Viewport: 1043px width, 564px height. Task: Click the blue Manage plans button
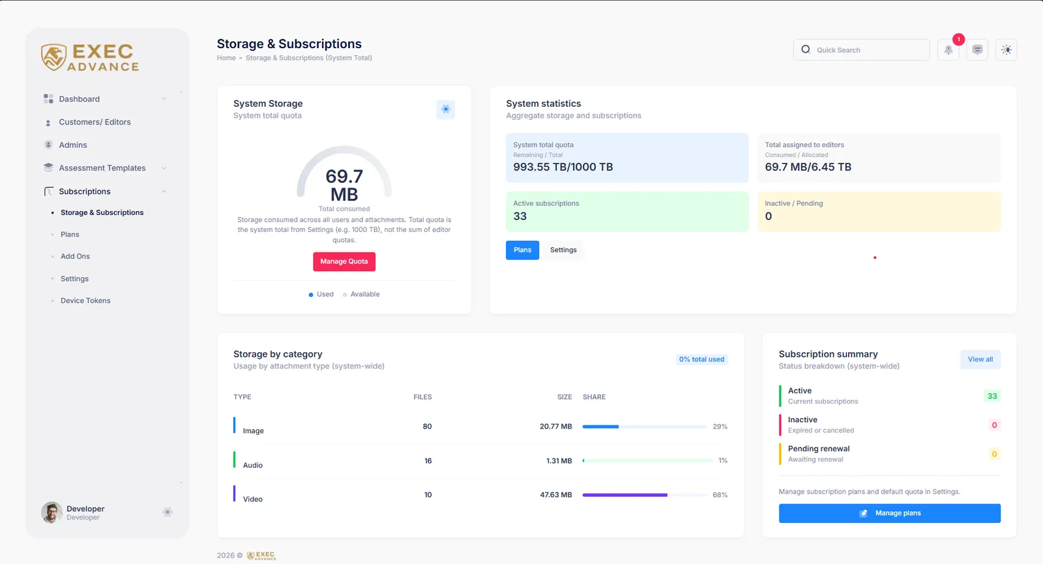pos(890,513)
